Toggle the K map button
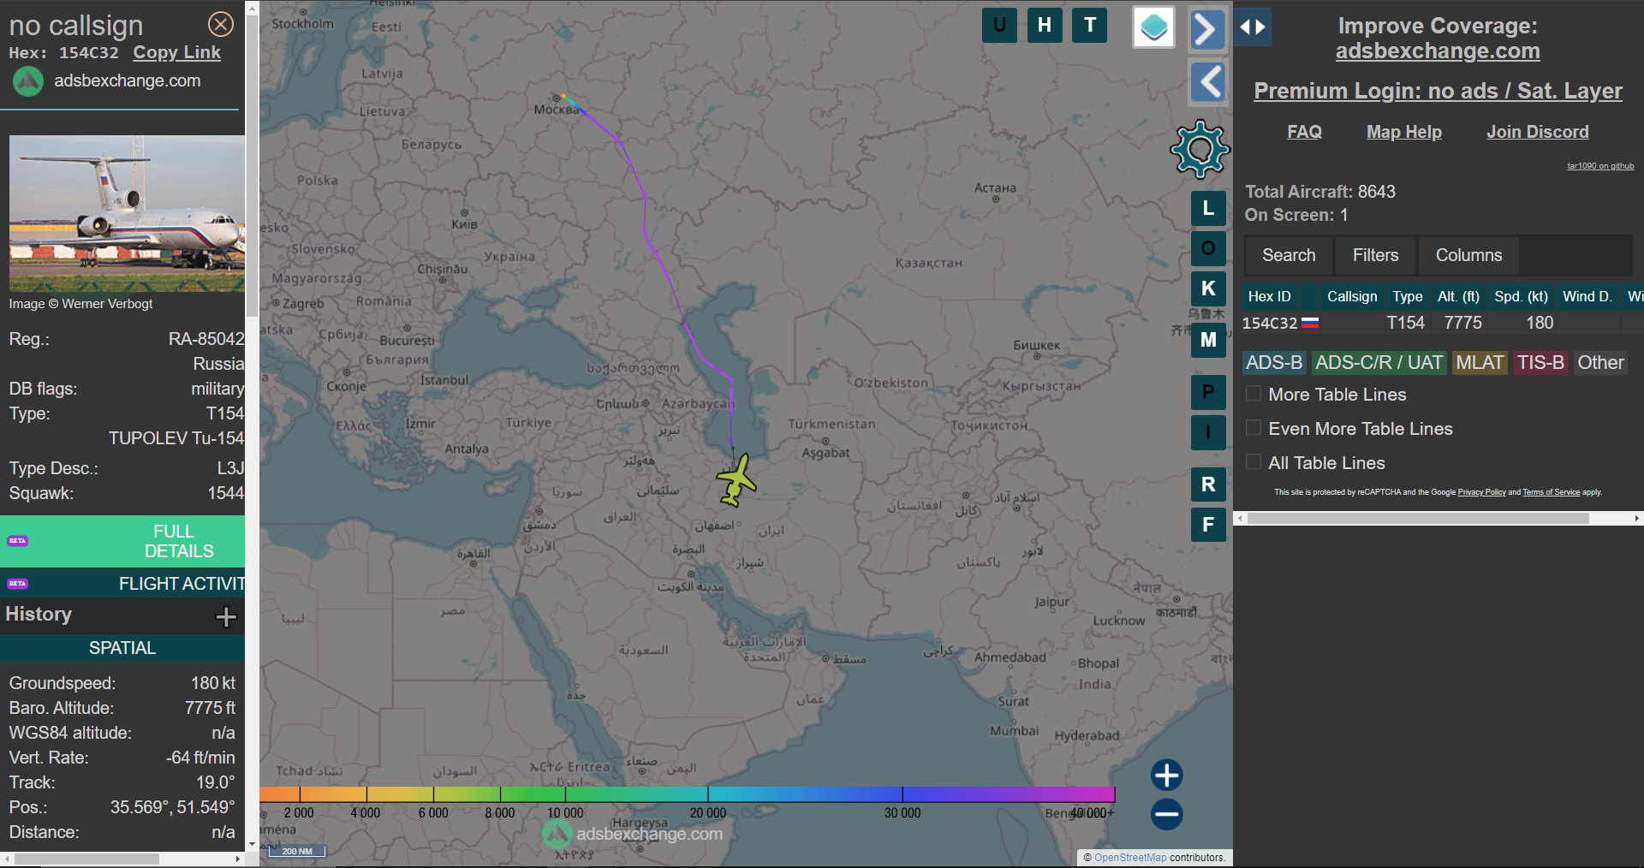Image resolution: width=1644 pixels, height=868 pixels. pos(1208,288)
